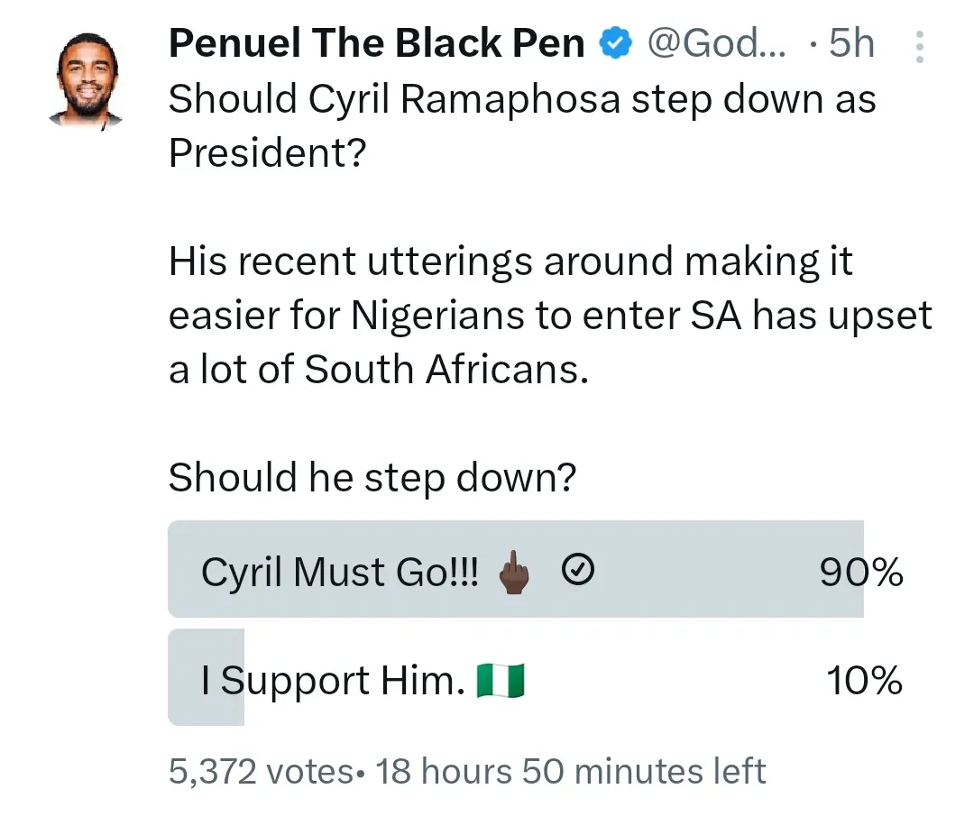Select the "I Support Him." poll option text
This screenshot has width=974, height=835.
point(333,681)
